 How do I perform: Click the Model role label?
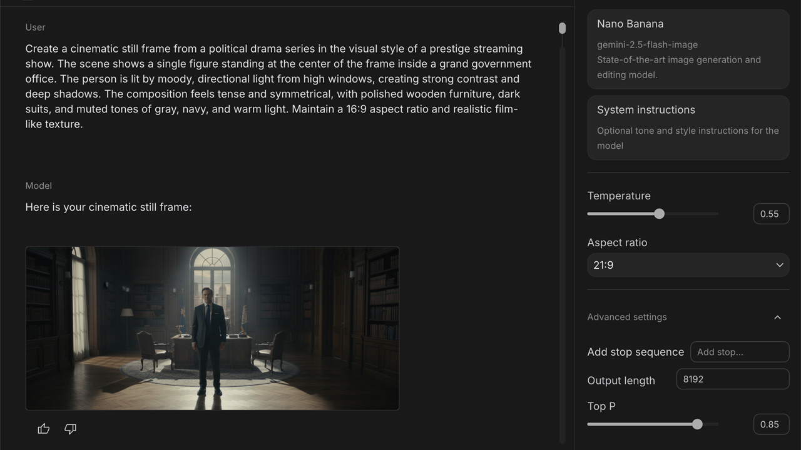pyautogui.click(x=38, y=186)
